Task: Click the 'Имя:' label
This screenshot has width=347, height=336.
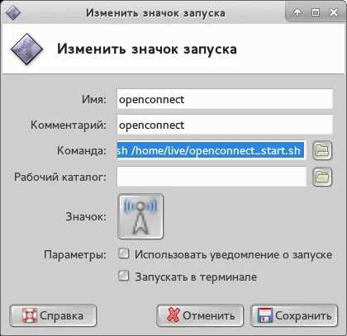Action: pos(94,99)
